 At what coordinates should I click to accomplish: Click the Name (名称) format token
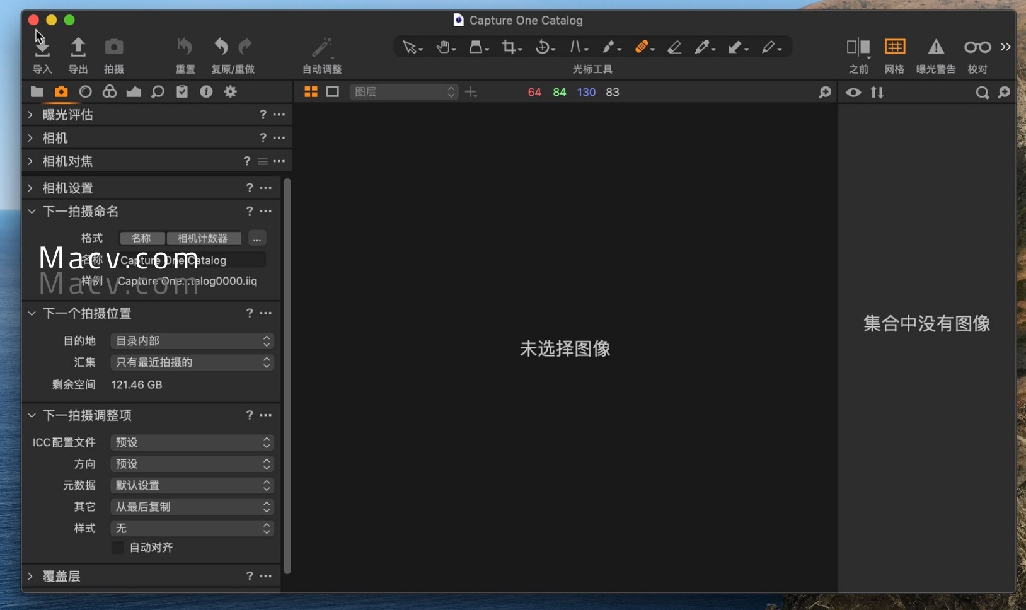pyautogui.click(x=142, y=238)
